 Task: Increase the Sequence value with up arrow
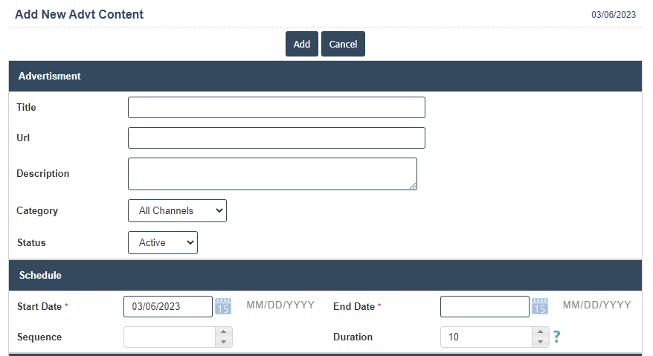pyautogui.click(x=224, y=332)
